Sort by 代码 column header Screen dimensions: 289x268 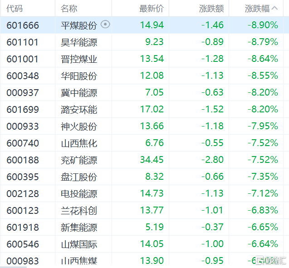click(15, 9)
